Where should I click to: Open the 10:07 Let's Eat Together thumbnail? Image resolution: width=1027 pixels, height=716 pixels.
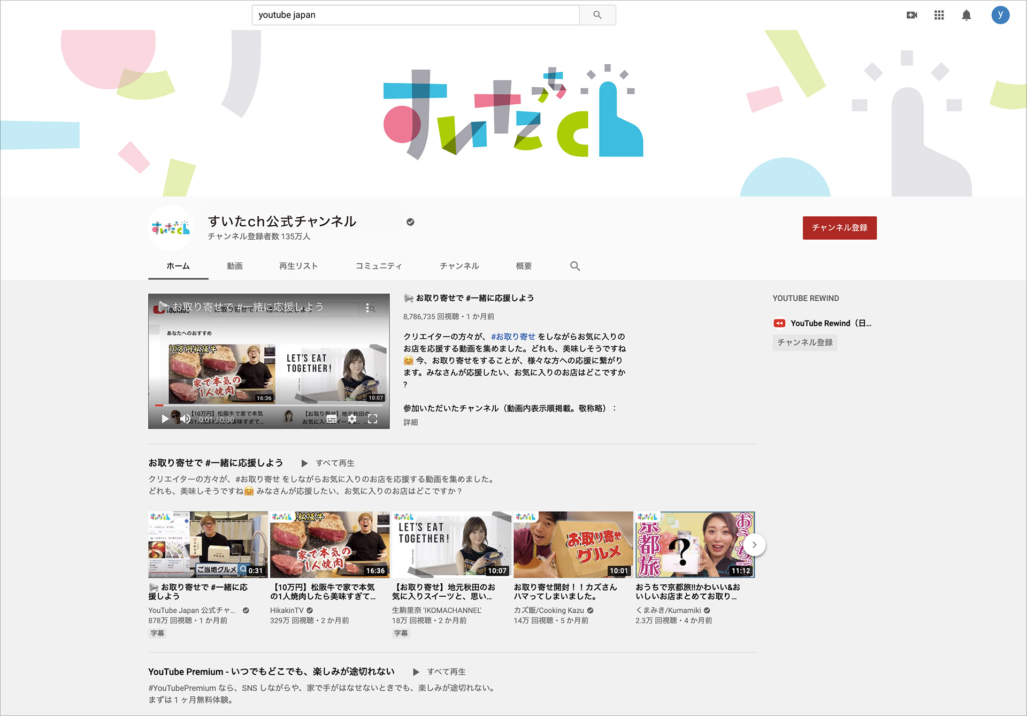pos(452,544)
